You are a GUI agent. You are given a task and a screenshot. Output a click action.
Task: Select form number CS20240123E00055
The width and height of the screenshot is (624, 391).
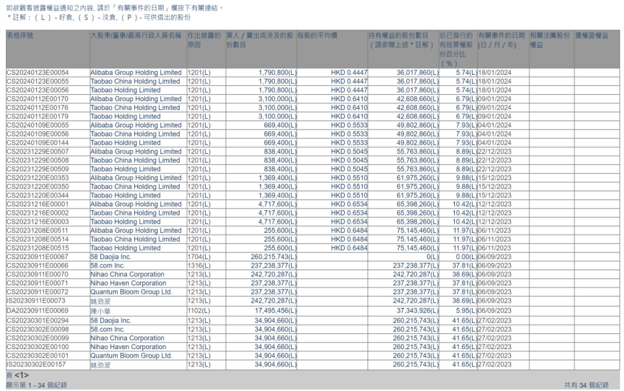point(38,81)
